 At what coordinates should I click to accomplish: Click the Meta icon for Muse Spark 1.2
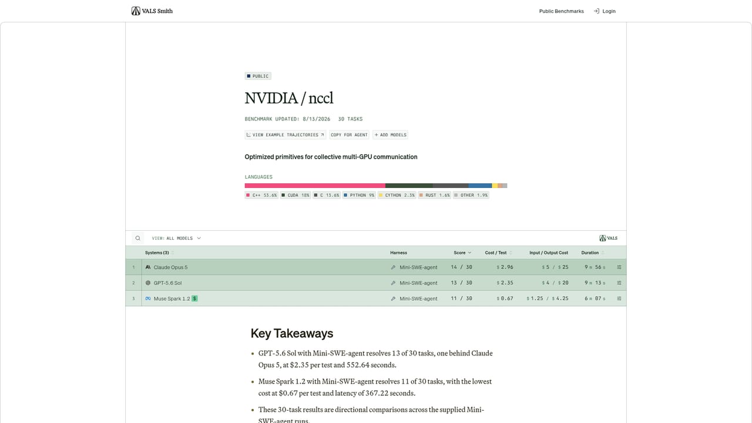[x=148, y=298]
